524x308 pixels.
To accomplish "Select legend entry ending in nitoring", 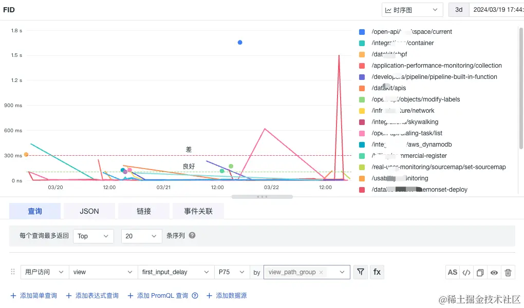I will tap(400, 178).
